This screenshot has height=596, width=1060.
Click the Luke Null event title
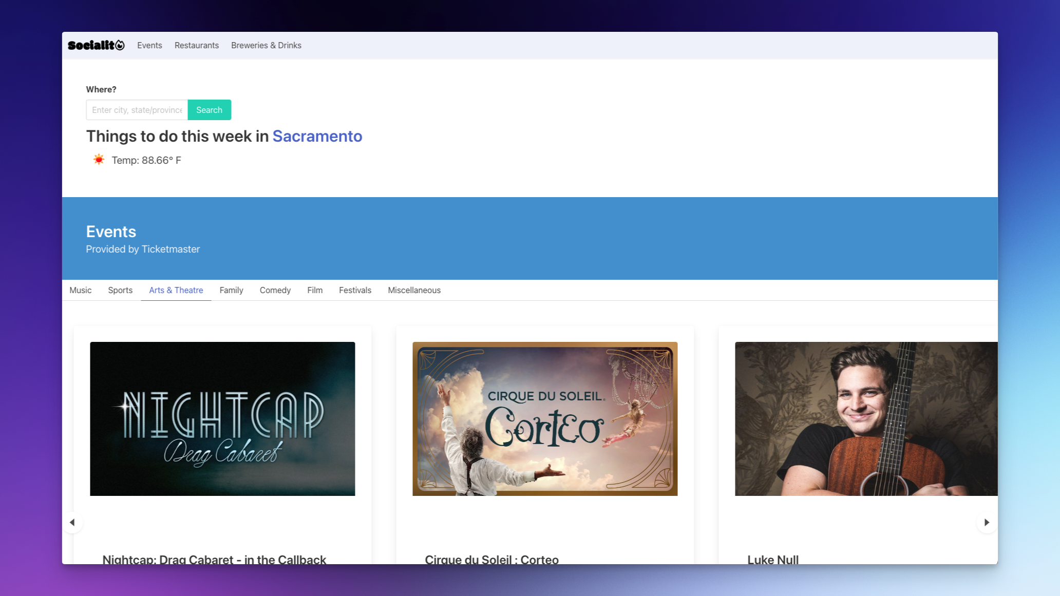(773, 559)
